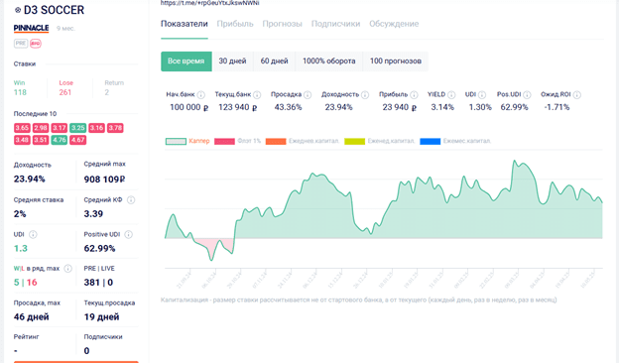This screenshot has height=363, width=619.
Task: Click last-10 result badge 3.65
Action: (x=22, y=128)
